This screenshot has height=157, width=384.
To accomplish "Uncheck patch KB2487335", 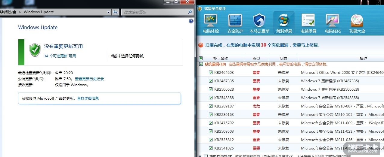I will click(211, 81).
